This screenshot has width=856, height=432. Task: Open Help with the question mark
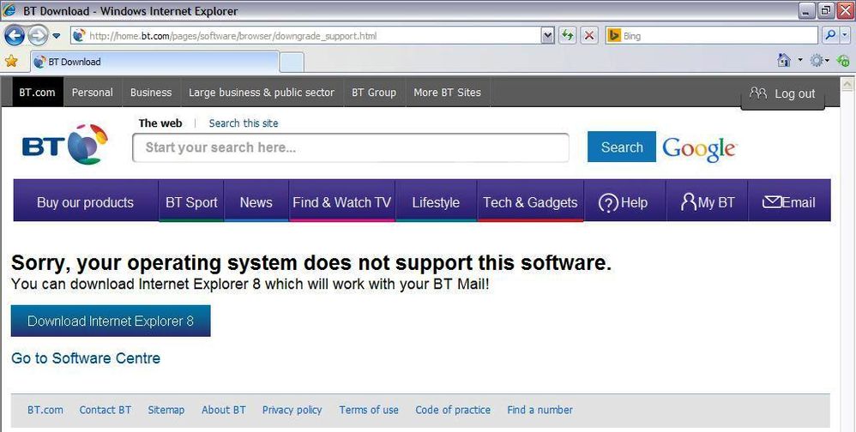(x=624, y=202)
